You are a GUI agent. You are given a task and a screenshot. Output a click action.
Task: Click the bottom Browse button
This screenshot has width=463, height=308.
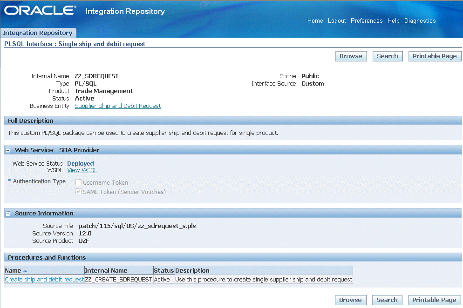click(x=350, y=300)
